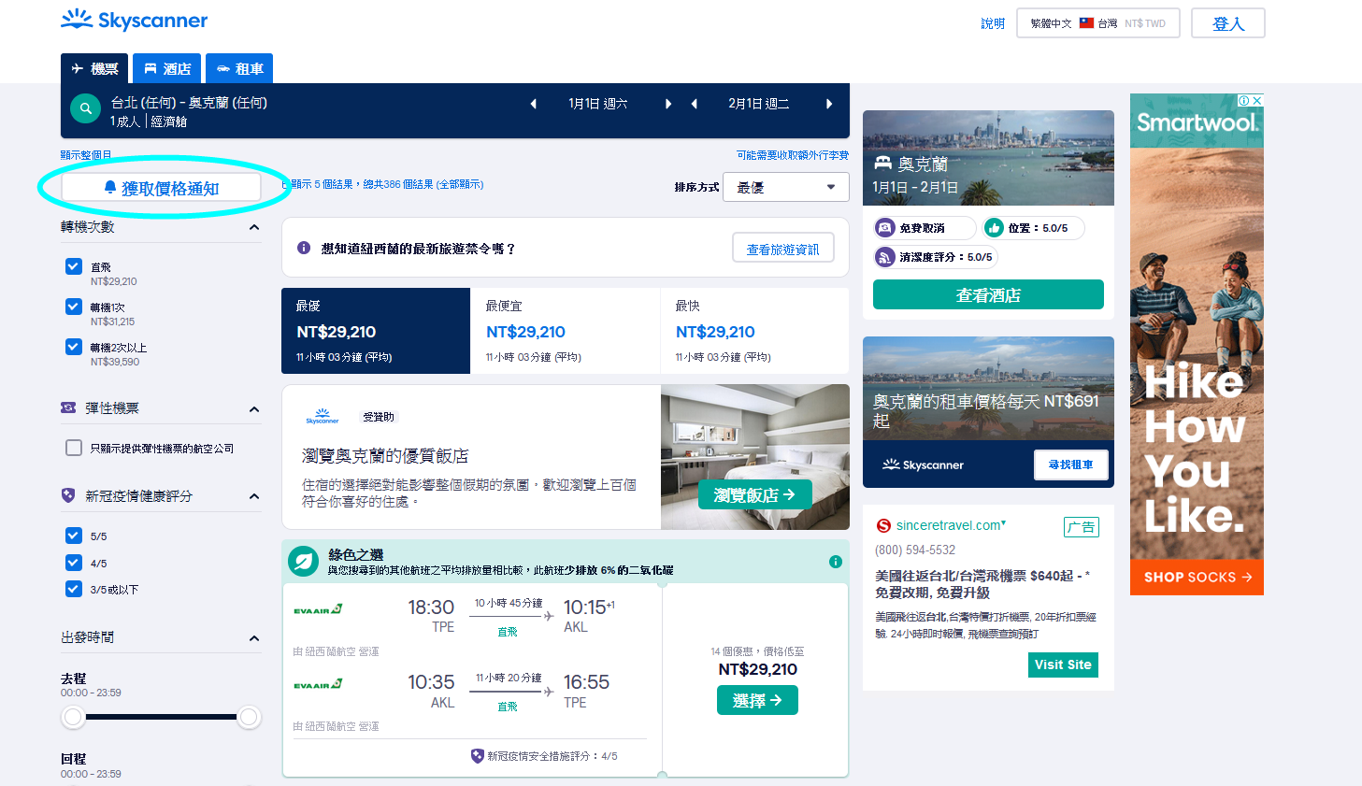Click the log in button
The image size is (1362, 786).
(x=1227, y=23)
